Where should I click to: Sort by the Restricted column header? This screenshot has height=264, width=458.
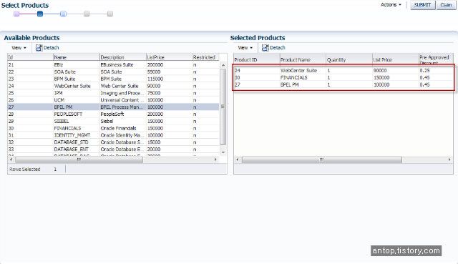[205, 57]
